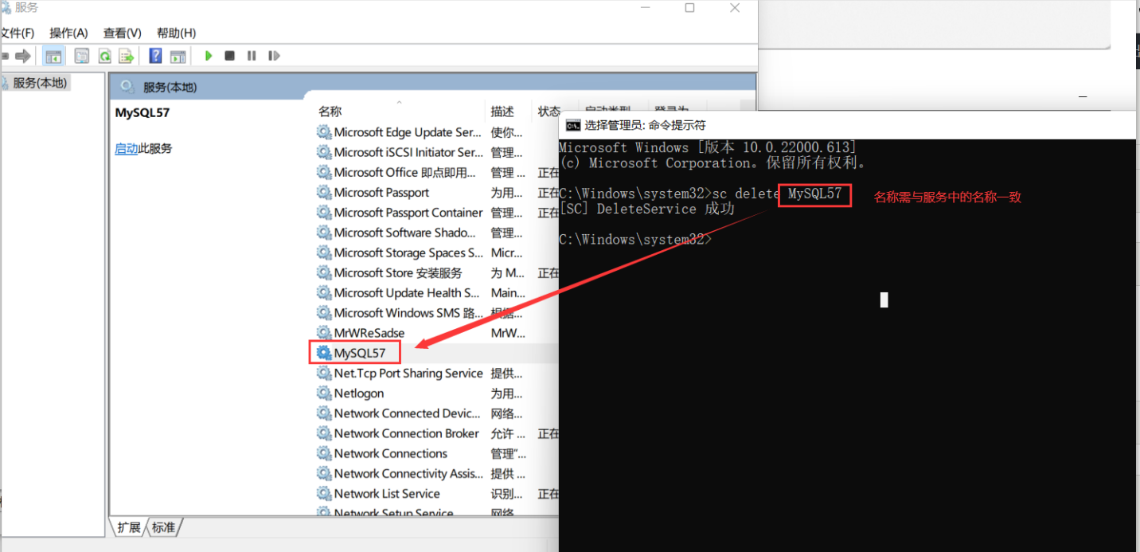Screen dimensions: 1140x552
Task: Select the Microsoft Office 即点即用 service row
Action: [x=438, y=172]
